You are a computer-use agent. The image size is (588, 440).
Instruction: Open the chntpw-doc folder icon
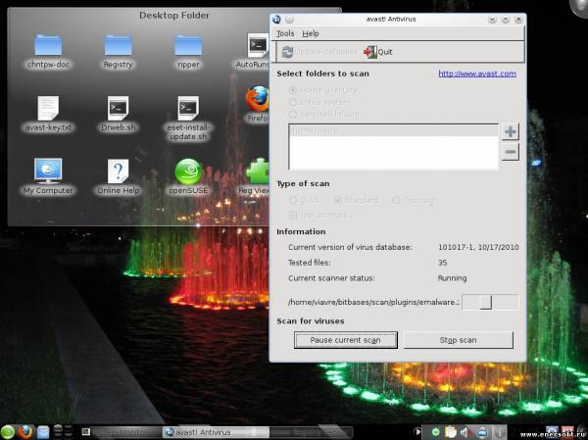pos(48,45)
